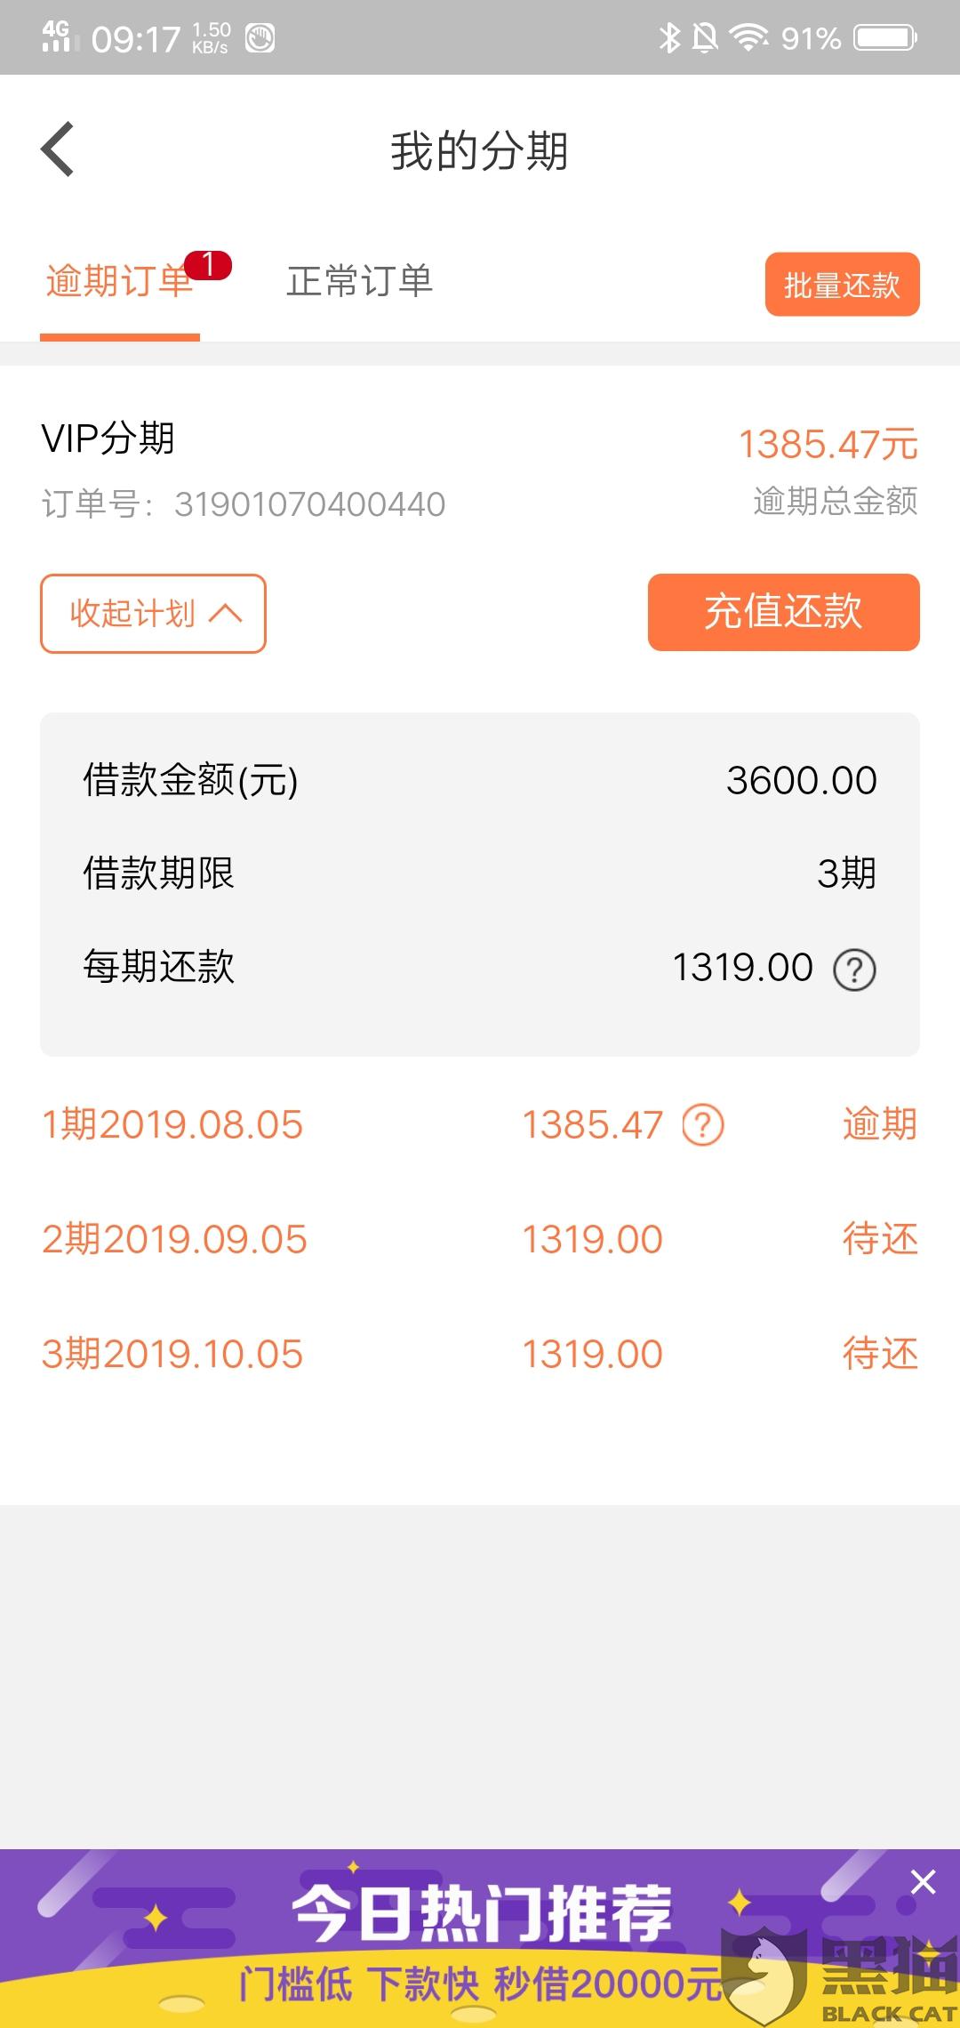Select the 3期 2019.10.05 installment row
960x2028 pixels.
[480, 1354]
